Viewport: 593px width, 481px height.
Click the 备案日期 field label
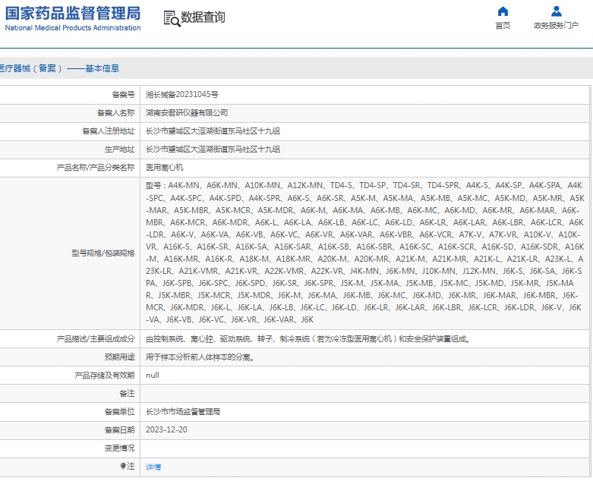(119, 429)
